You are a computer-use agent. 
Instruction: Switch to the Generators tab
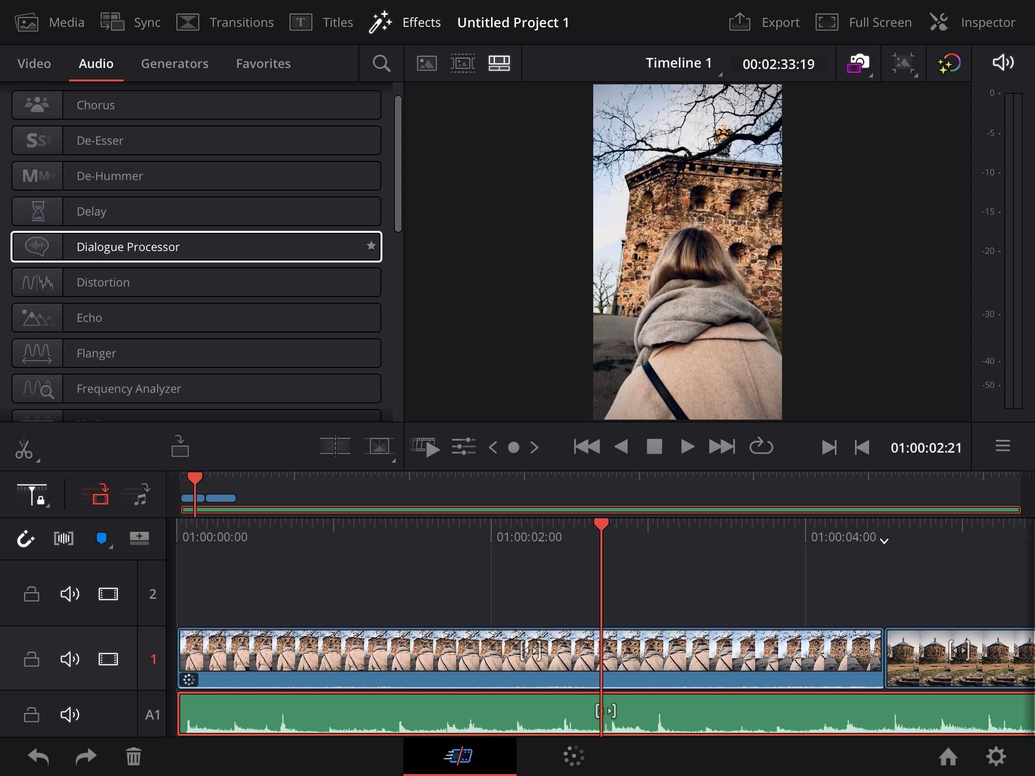pyautogui.click(x=174, y=64)
